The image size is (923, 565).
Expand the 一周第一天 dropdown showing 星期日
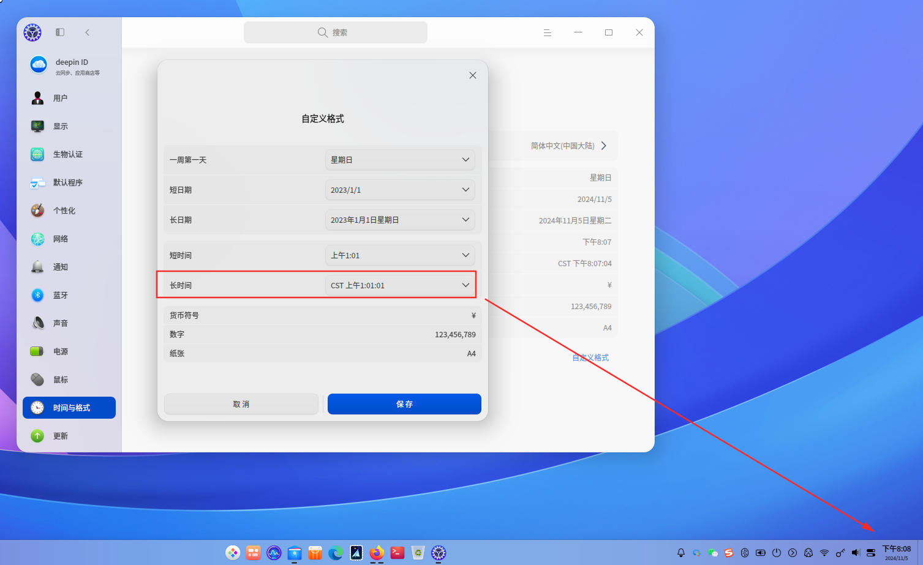click(x=400, y=160)
